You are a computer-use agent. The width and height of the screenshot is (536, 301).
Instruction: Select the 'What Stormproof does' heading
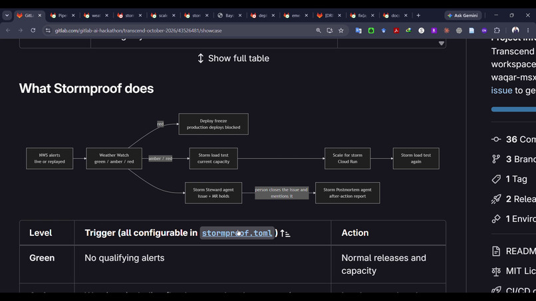[x=86, y=88]
